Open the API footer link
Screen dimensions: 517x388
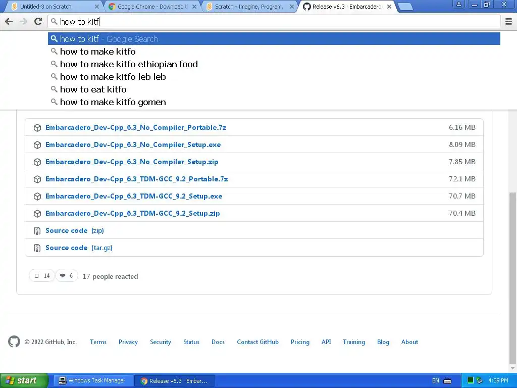[x=326, y=342]
